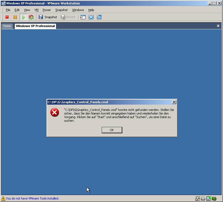This screenshot has height=202, width=223.
Task: Switch to quick switch mode icon
Action: pos(99,17)
